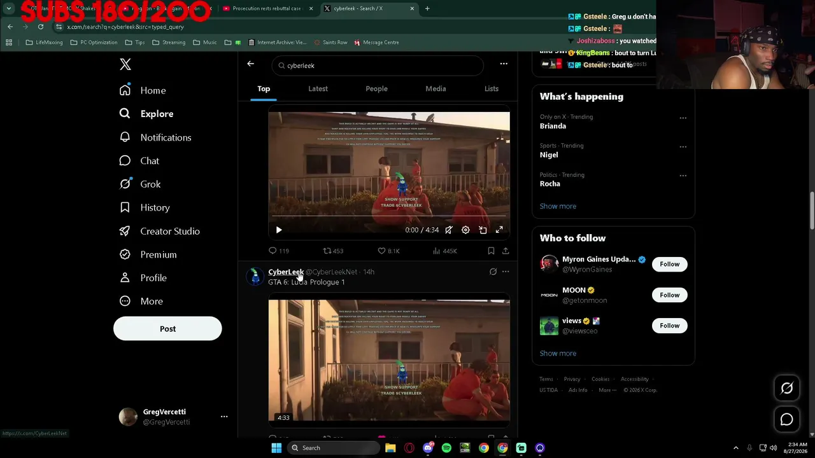
Task: Open the LifeMaxxing bookmarks folder
Action: (x=44, y=43)
